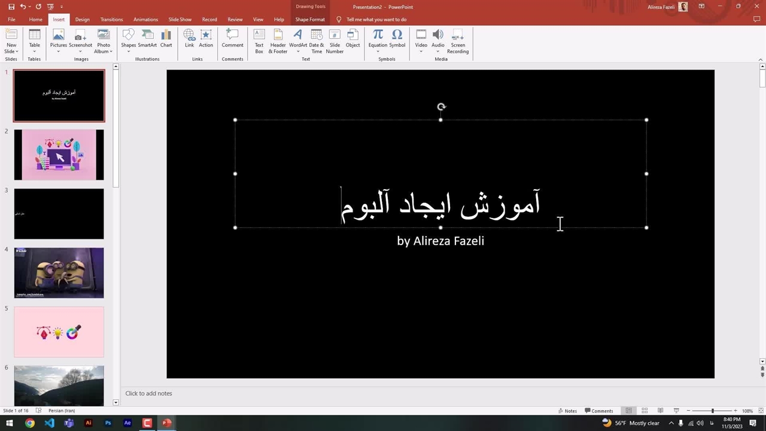Viewport: 766px width, 431px height.
Task: Open the Shape Format tab
Action: pyautogui.click(x=310, y=19)
